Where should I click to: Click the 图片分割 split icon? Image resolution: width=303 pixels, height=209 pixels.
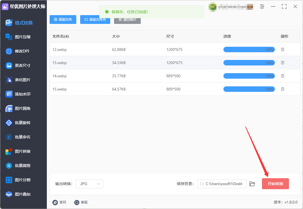click(9, 180)
